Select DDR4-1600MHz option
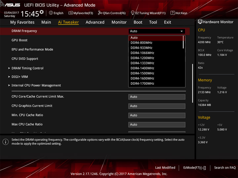The image size is (238, 178). (156, 78)
